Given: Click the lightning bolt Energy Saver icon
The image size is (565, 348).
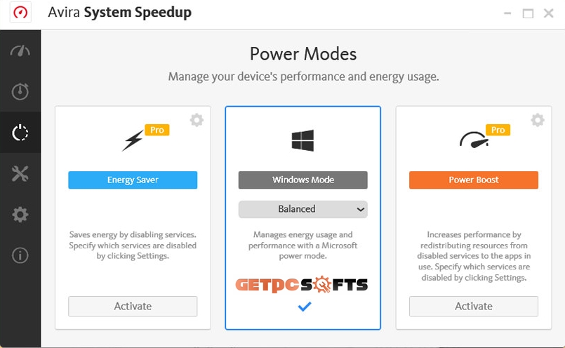Looking at the screenshot, I should point(133,140).
